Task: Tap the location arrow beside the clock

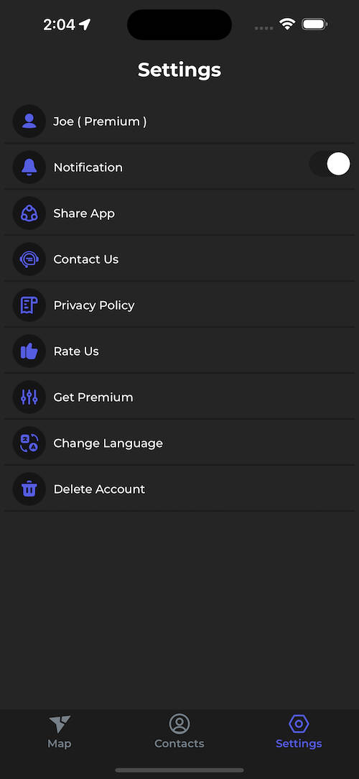Action: coord(85,24)
